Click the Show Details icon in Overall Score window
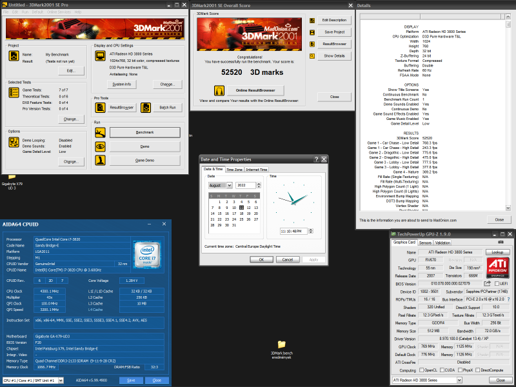The height and width of the screenshot is (387, 516). [312, 56]
